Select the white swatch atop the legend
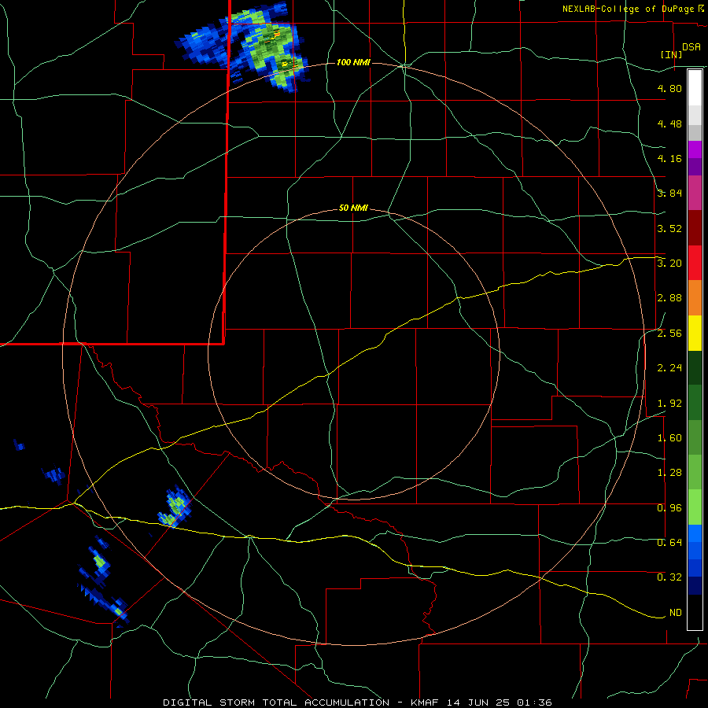This screenshot has width=708, height=708. coord(695,88)
